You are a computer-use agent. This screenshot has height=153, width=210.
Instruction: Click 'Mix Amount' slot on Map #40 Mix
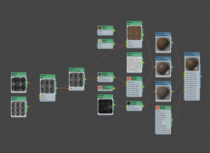134,46
